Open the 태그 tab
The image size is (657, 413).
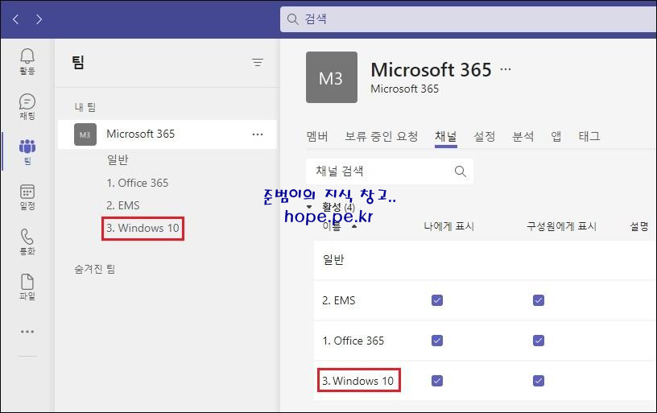click(589, 136)
